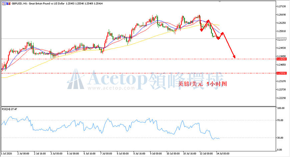
Task: Click the blue-red trade panel icon in header
Action: [9, 3]
